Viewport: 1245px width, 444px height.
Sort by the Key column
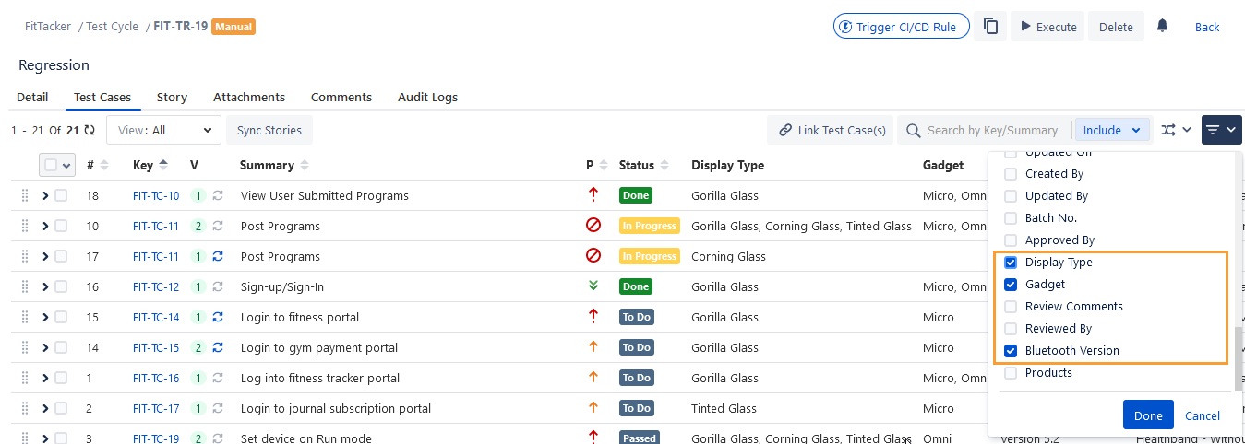click(163, 166)
